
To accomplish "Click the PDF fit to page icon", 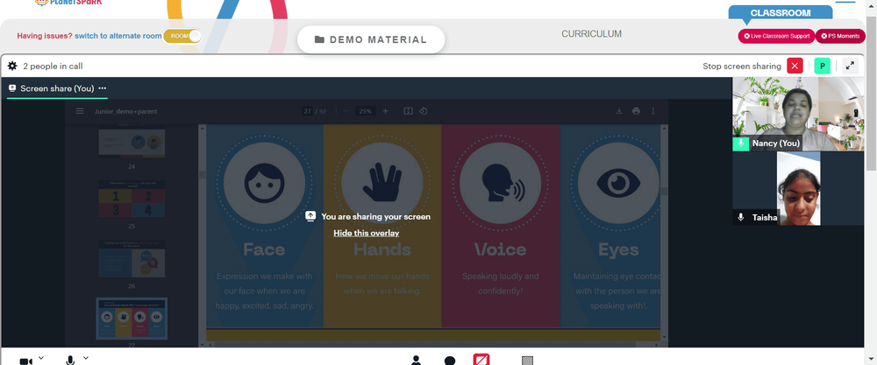I will click(x=409, y=111).
